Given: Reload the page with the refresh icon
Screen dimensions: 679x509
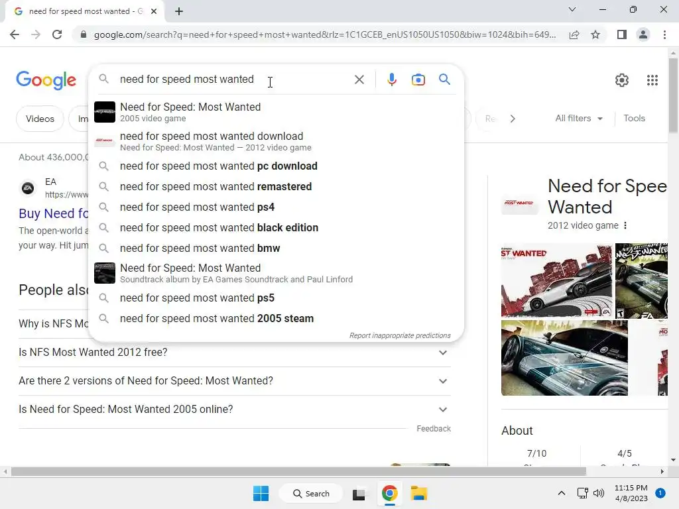Looking at the screenshot, I should (57, 34).
